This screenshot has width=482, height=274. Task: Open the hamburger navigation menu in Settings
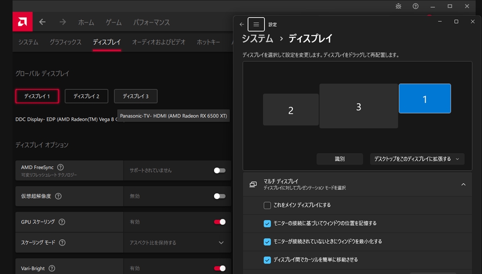256,24
